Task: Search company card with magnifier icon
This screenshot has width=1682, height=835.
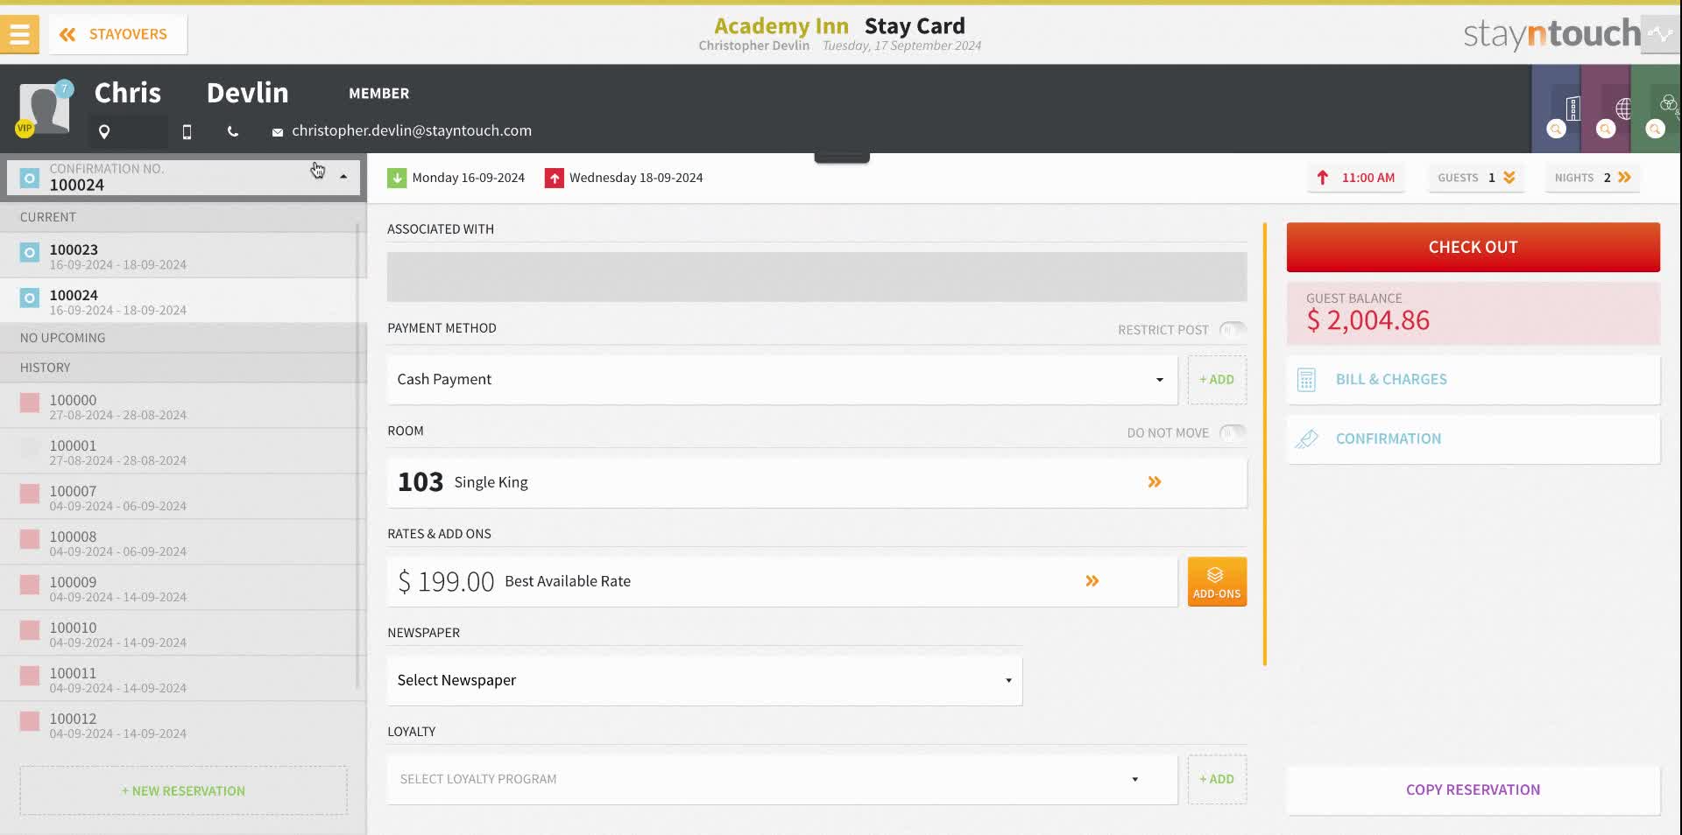Action: pos(1556,130)
